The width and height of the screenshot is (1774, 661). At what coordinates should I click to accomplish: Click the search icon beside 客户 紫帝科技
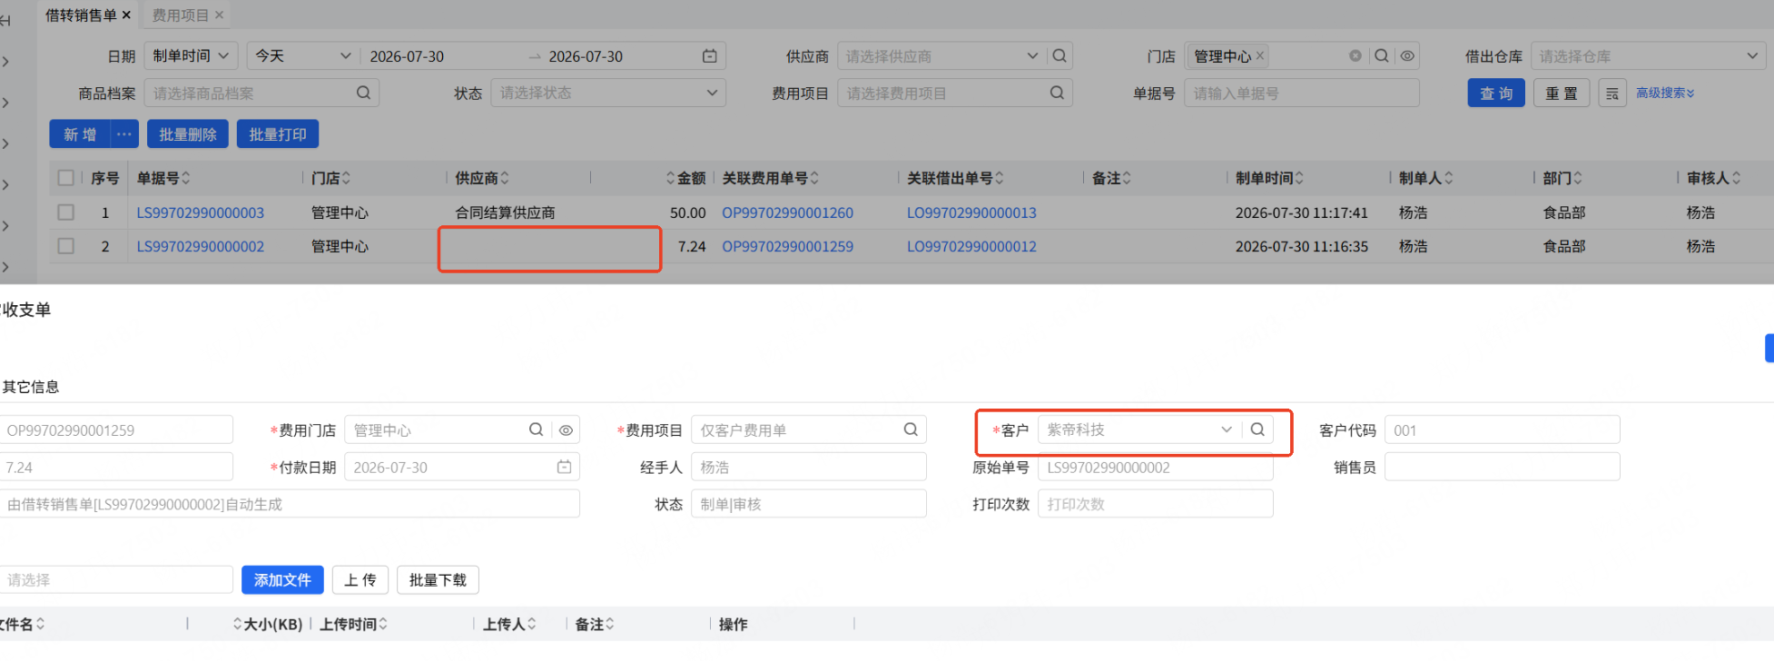point(1257,429)
